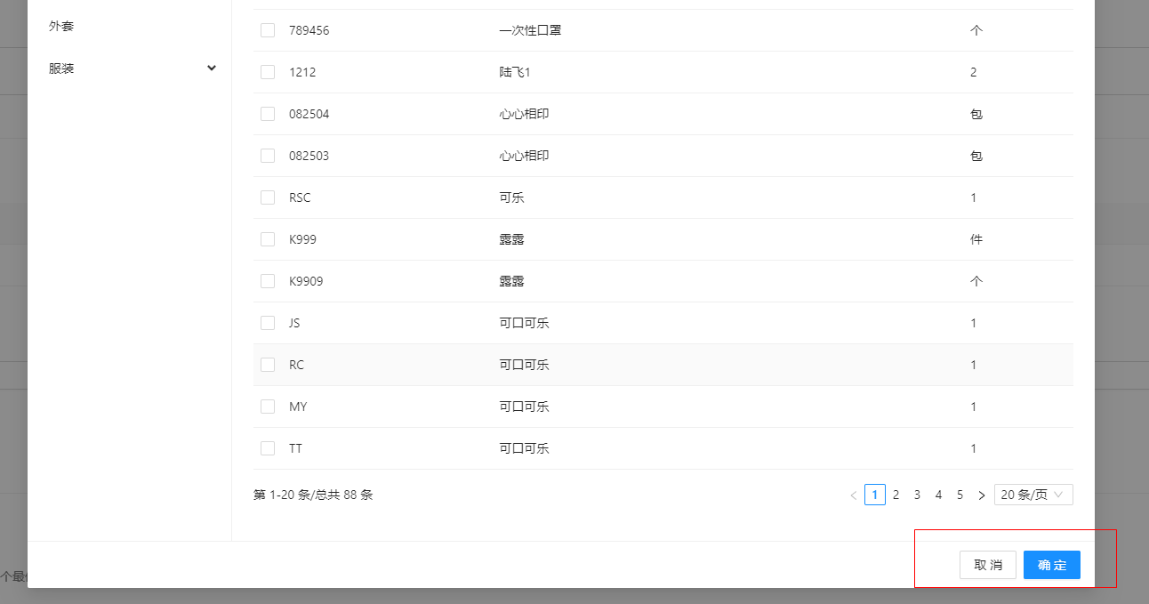Mark the MY row checkbox

click(268, 407)
